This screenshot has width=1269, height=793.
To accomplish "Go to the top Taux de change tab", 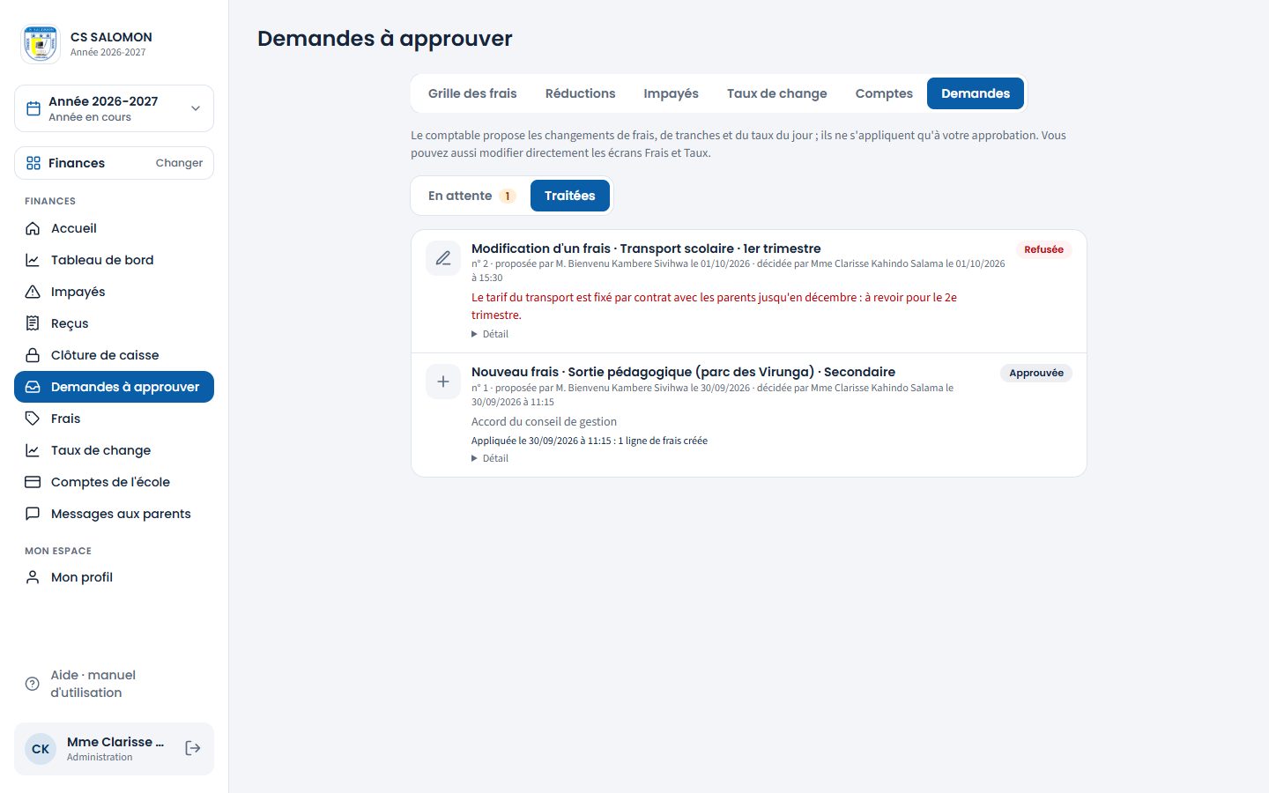I will 776,93.
